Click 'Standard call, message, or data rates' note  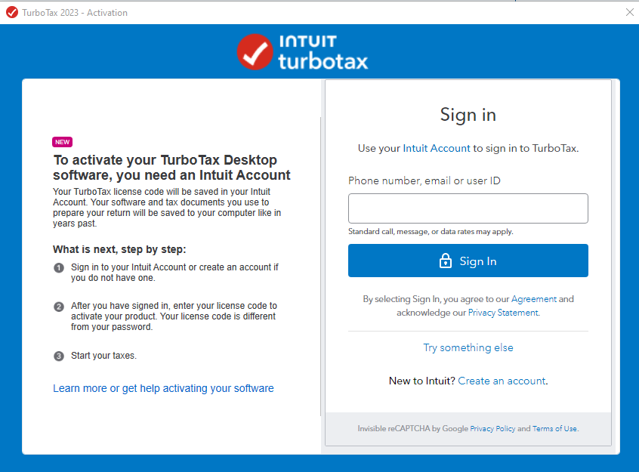431,232
